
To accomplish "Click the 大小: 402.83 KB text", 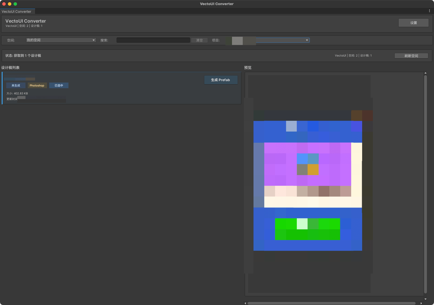I will (x=17, y=93).
